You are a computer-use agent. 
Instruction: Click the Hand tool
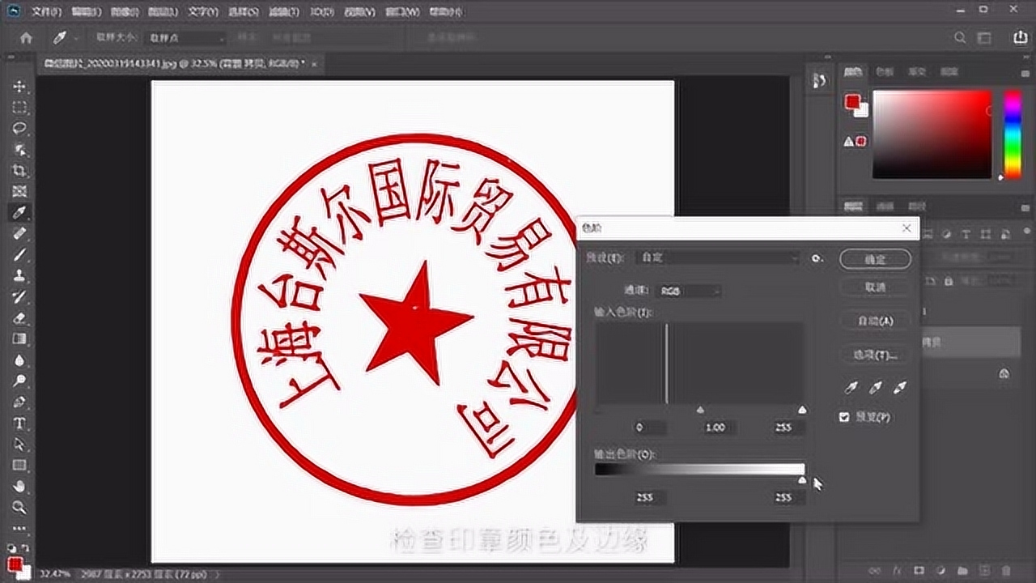19,486
